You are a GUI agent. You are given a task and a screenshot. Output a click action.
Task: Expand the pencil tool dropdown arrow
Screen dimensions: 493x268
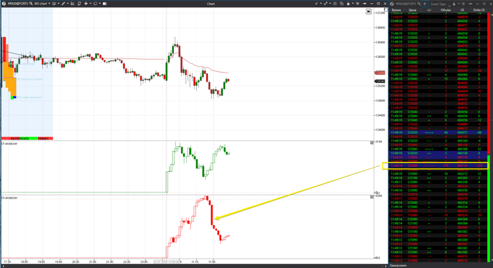pyautogui.click(x=67, y=3)
